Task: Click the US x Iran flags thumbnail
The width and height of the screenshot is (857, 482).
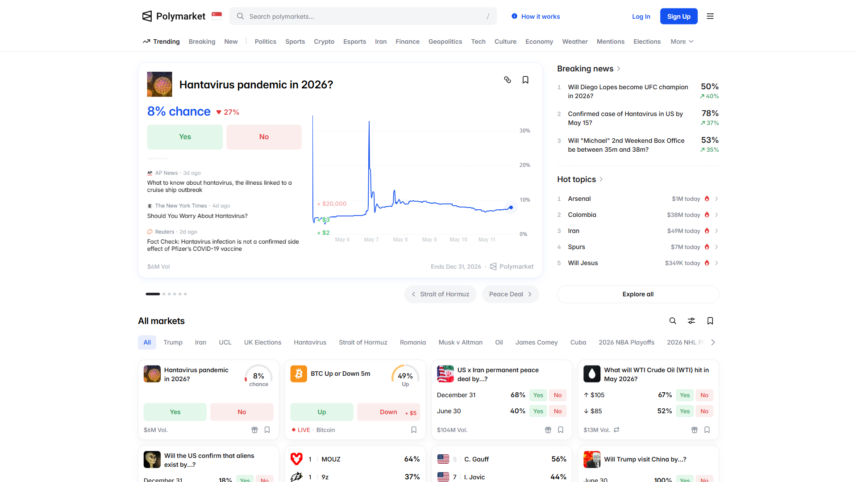Action: (445, 374)
